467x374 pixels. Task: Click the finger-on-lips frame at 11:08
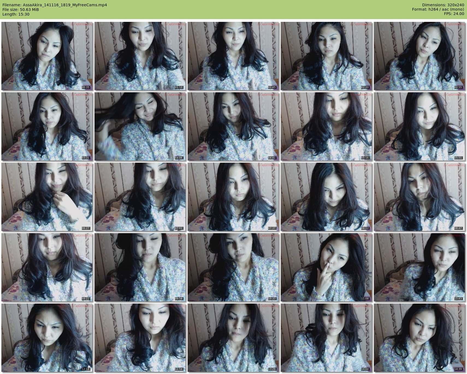[x=326, y=267]
